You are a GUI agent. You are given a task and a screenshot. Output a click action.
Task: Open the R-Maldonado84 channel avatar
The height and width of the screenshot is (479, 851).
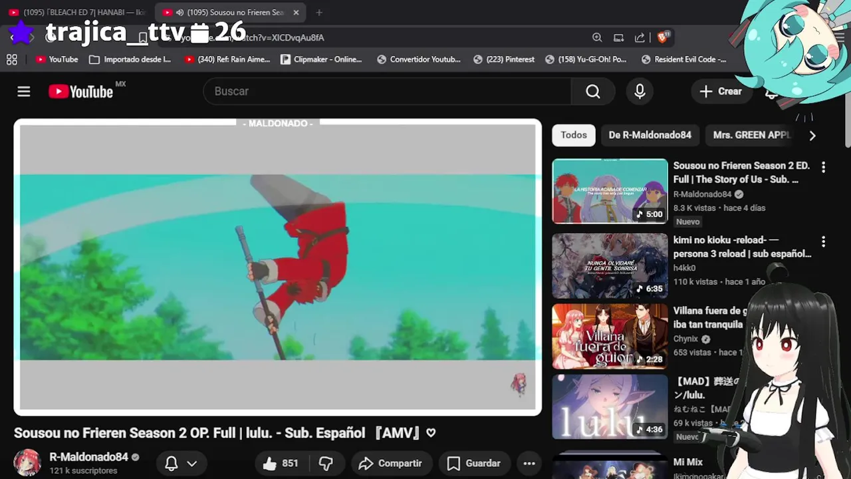(x=27, y=463)
